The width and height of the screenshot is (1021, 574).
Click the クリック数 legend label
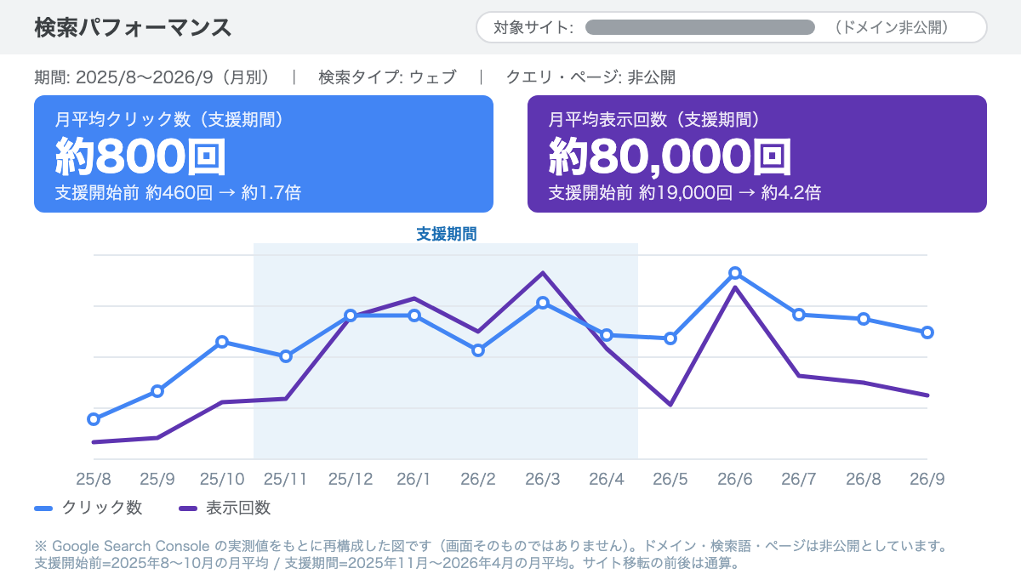tap(102, 509)
